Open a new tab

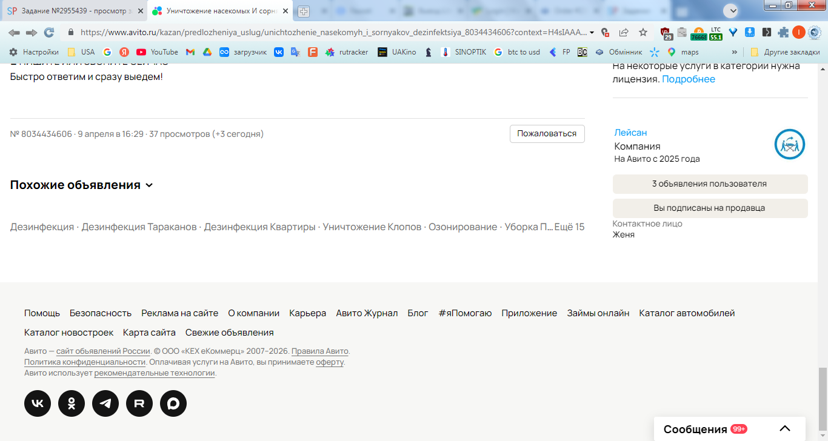pyautogui.click(x=303, y=11)
